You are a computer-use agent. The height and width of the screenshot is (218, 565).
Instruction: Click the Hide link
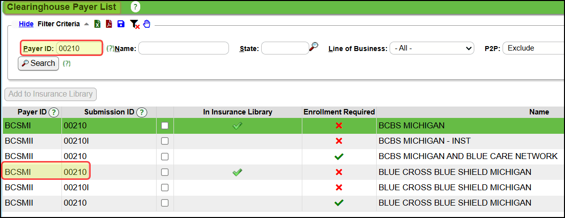click(x=26, y=24)
